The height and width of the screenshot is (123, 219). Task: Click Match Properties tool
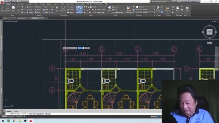click(x=129, y=10)
